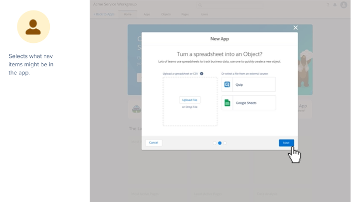Image resolution: width=359 pixels, height=202 pixels.
Task: Cancel the New App wizard
Action: [x=154, y=143]
